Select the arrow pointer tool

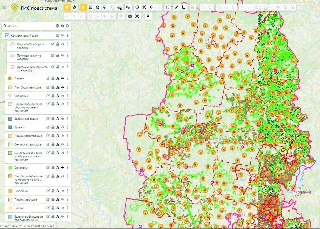pyautogui.click(x=83, y=7)
